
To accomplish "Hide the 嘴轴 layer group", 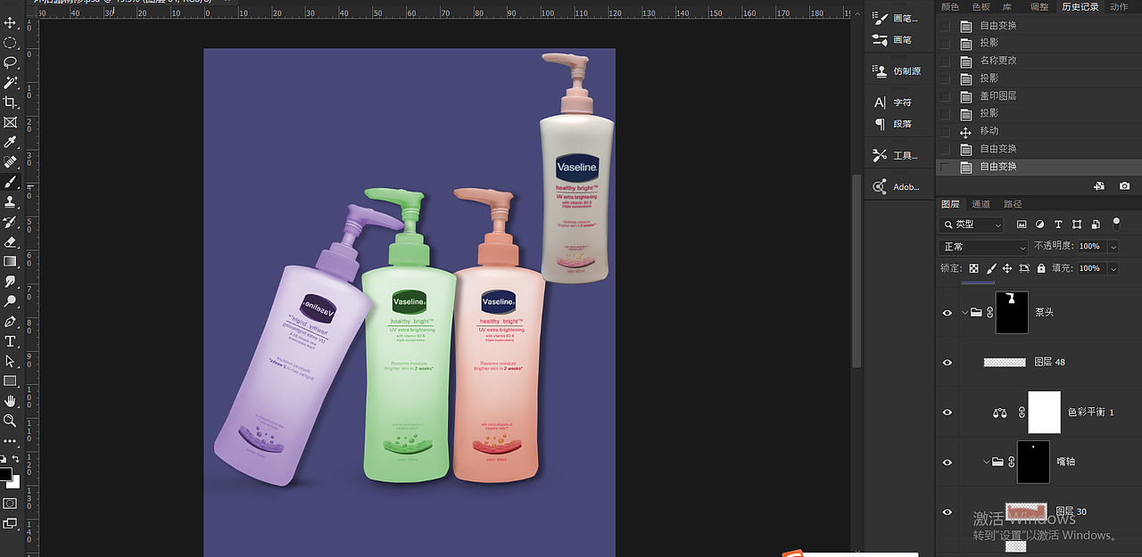I will [948, 462].
